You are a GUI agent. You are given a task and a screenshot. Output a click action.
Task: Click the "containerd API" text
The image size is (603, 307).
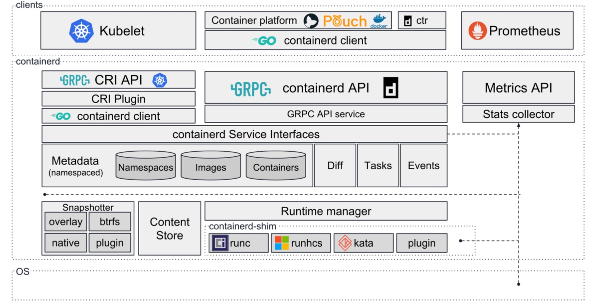point(326,88)
